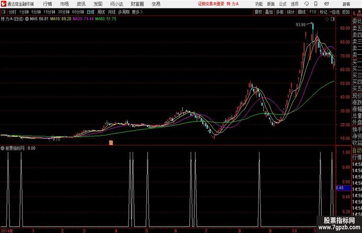Click the diamond icon at chart top-right
The width and height of the screenshot is (362, 233).
[x=327, y=19]
